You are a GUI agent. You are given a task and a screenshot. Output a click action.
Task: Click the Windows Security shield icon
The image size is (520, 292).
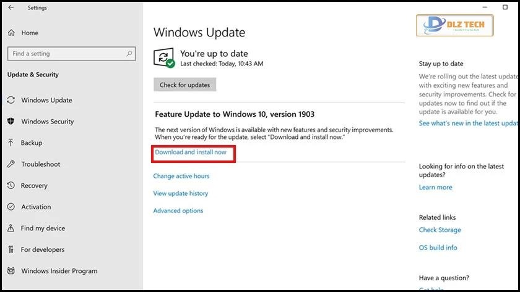point(11,122)
